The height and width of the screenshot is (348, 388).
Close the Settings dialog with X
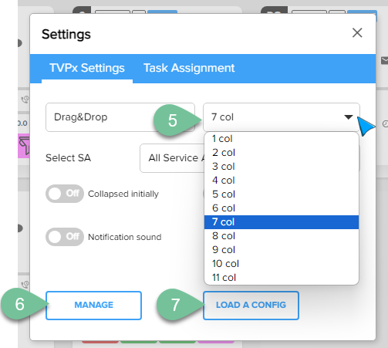357,33
